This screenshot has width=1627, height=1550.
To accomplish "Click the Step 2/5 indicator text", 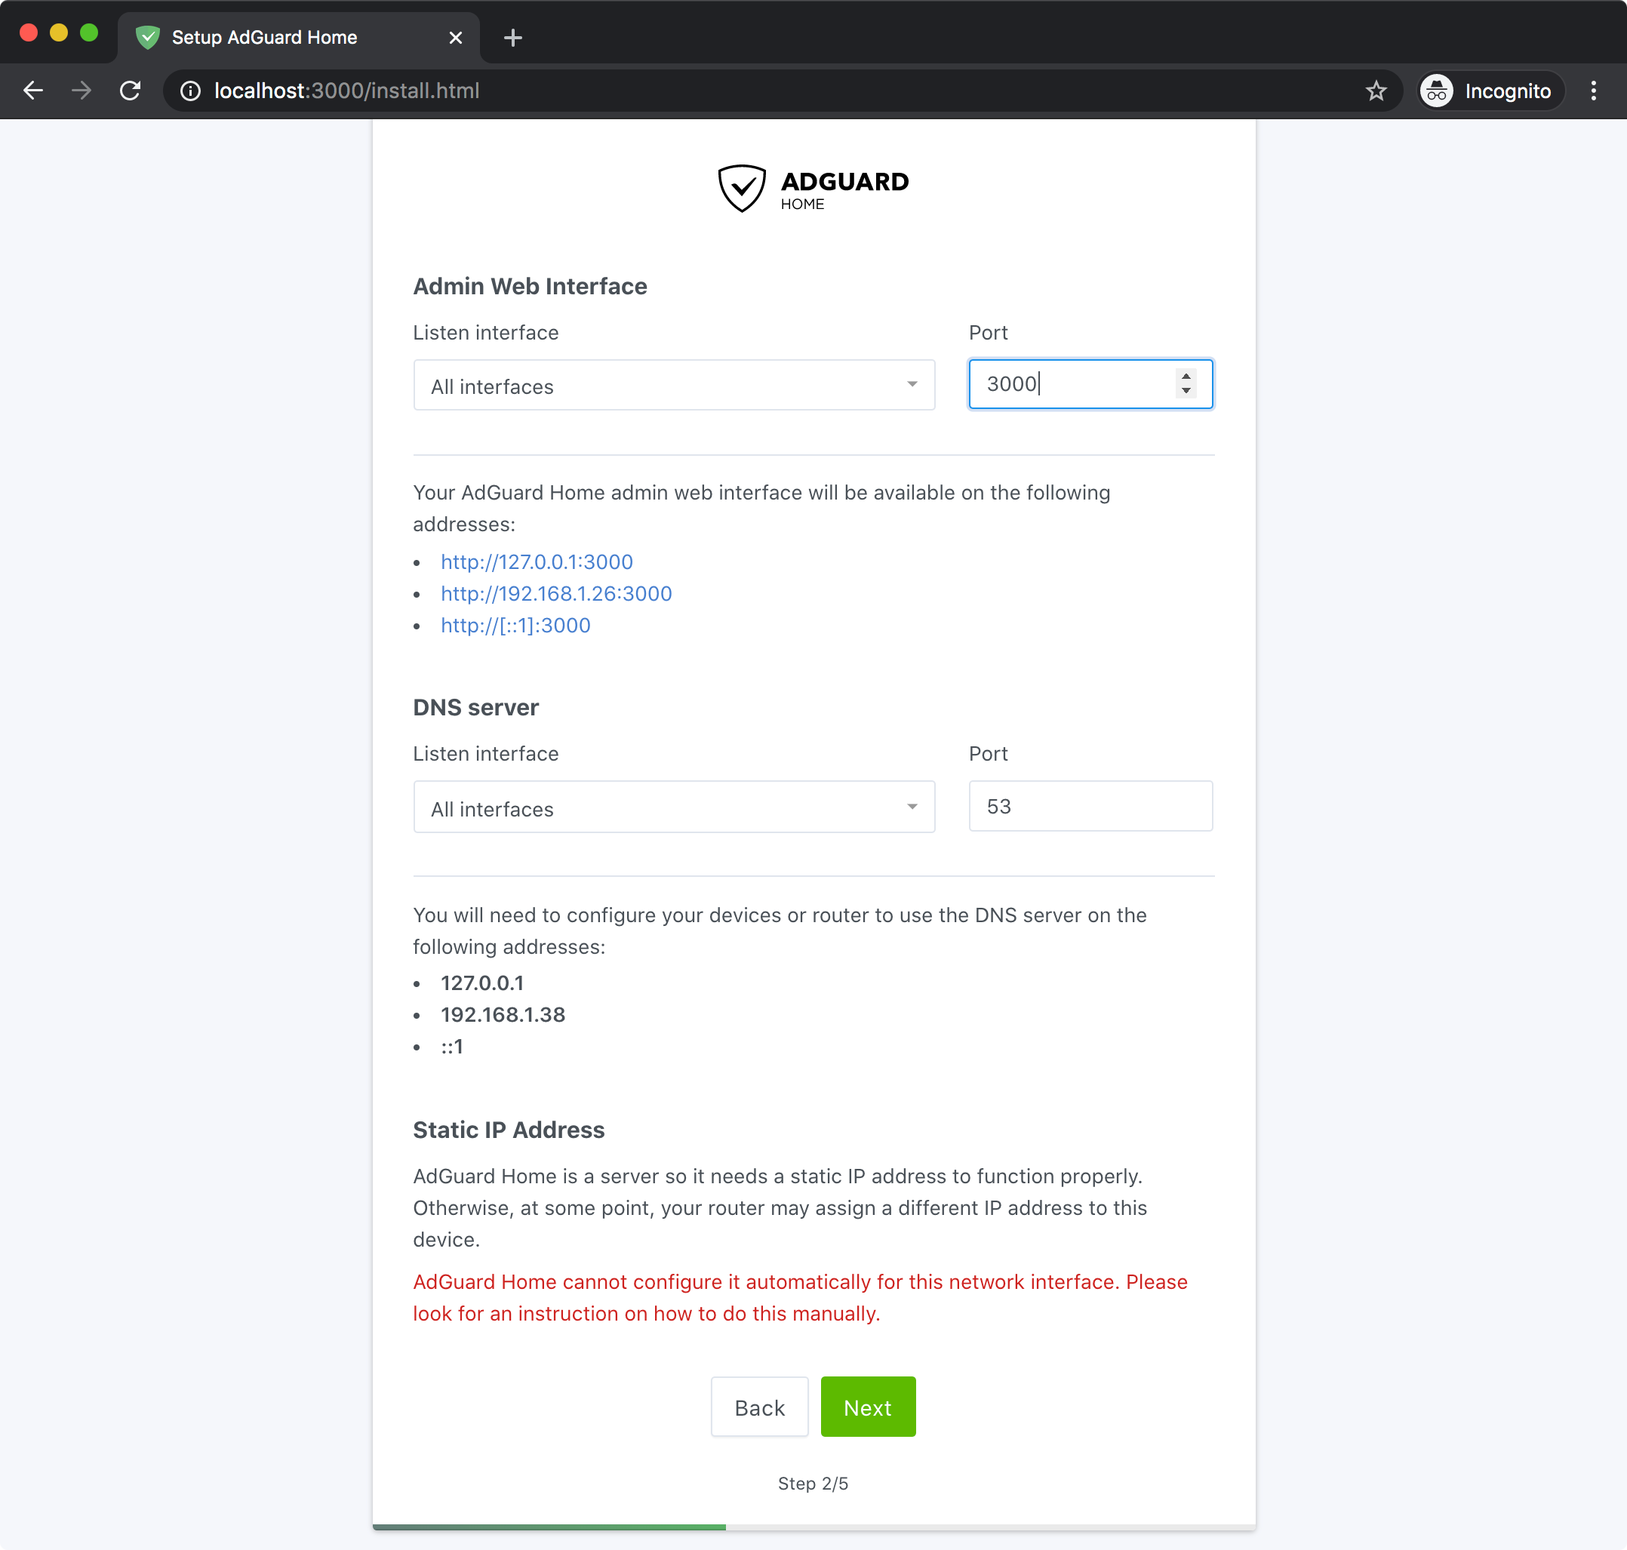I will (x=813, y=1484).
